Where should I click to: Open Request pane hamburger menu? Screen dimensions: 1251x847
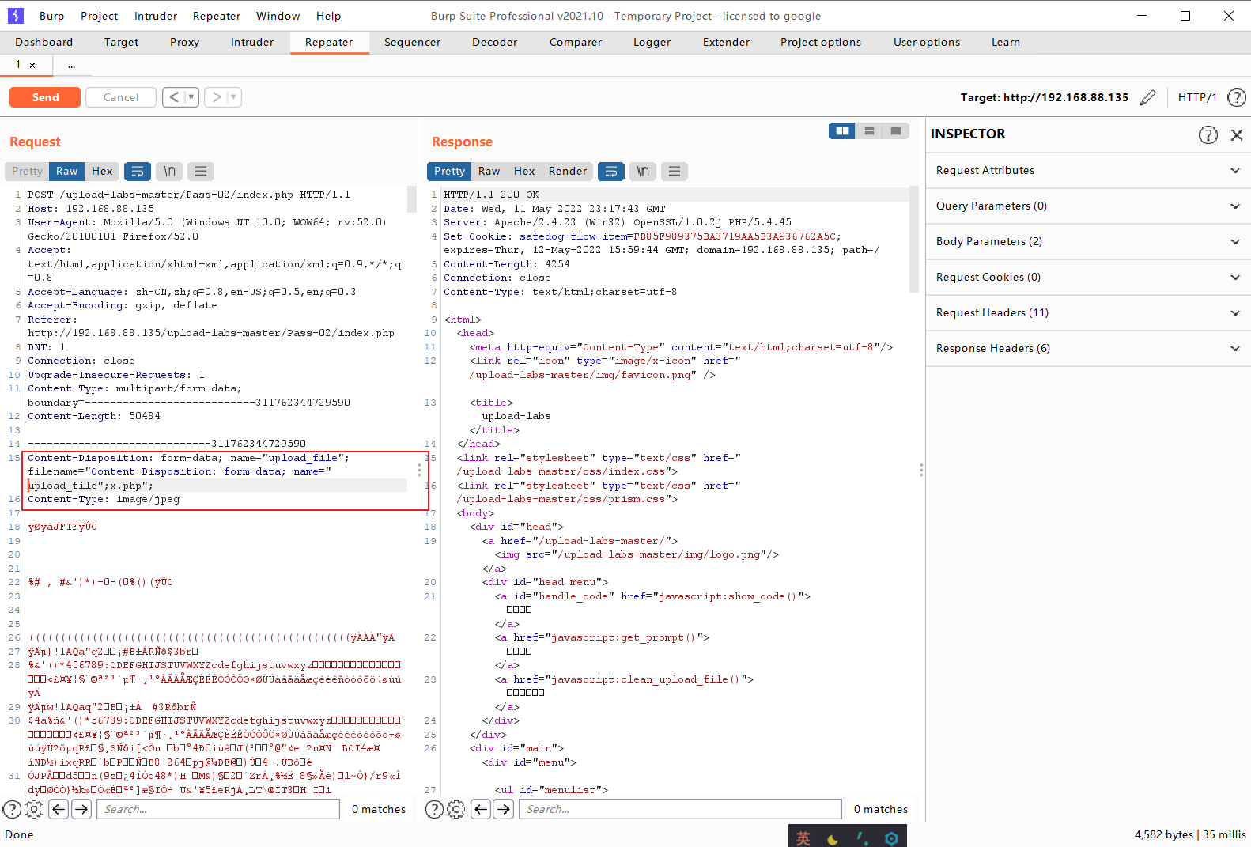click(201, 171)
